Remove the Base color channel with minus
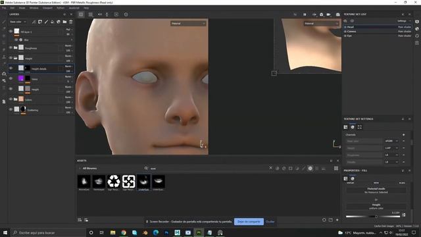 point(403,141)
